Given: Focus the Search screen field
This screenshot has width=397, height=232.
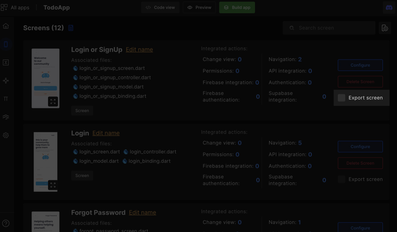Looking at the screenshot, I should coord(329,28).
